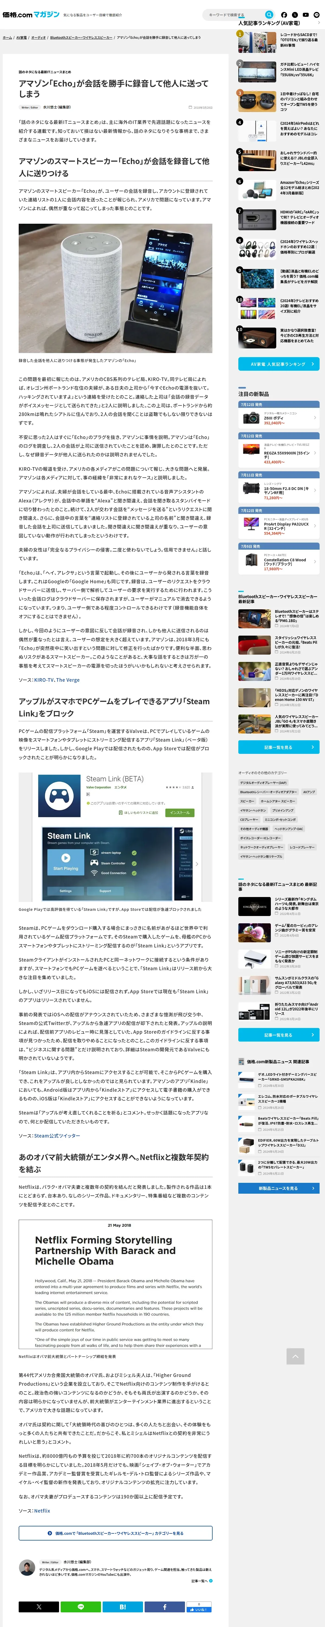Image resolution: width=325 pixels, height=1627 pixels.
Task: Click chevron on REGZA 55X9900N product card
Action: 315,453
